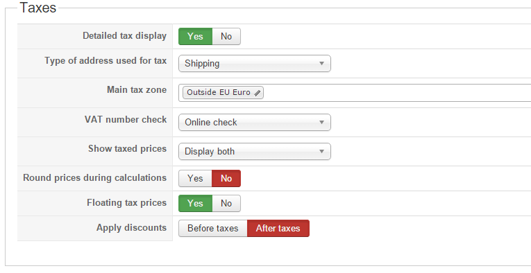The width and height of the screenshot is (531, 273).
Task: Click the arrow icon on Shipping dropdown
Action: coord(321,64)
